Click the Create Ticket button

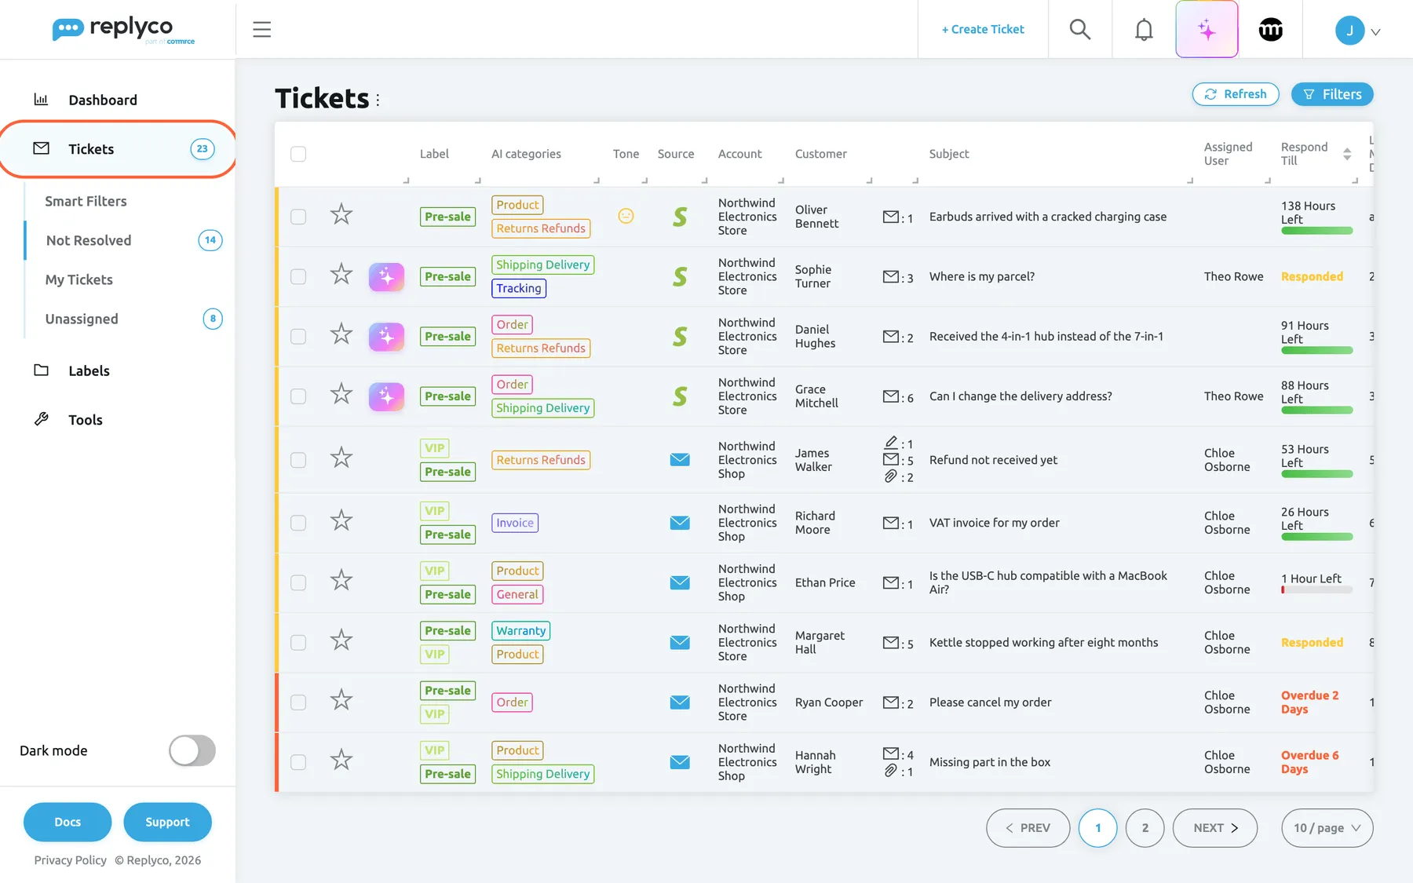point(983,30)
